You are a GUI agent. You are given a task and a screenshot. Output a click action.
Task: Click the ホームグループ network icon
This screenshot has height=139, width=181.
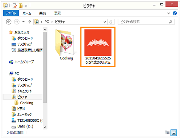tap(11, 62)
